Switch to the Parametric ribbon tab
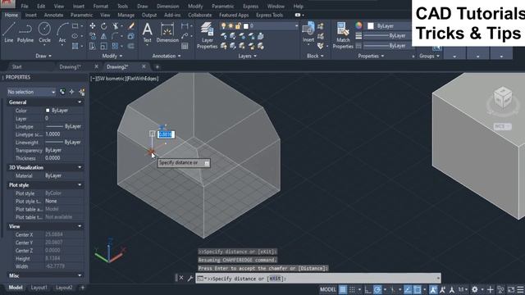525x295 pixels. (x=81, y=15)
